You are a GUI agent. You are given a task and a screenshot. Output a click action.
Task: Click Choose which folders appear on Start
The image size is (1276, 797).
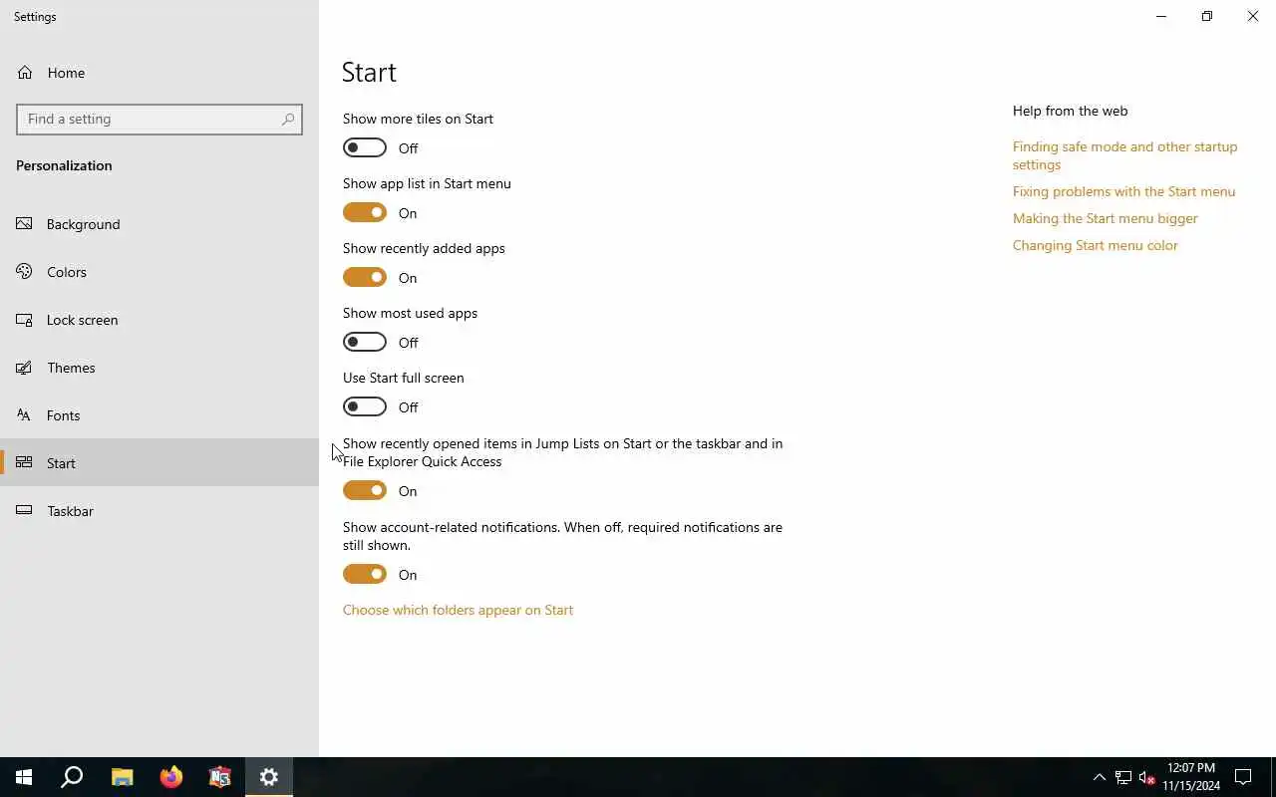tap(458, 610)
